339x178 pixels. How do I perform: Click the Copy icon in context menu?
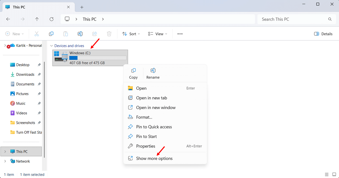133,73
